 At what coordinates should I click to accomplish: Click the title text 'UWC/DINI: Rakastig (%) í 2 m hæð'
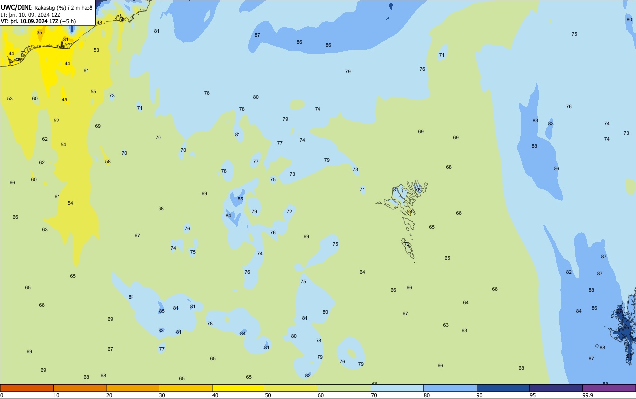47,8
